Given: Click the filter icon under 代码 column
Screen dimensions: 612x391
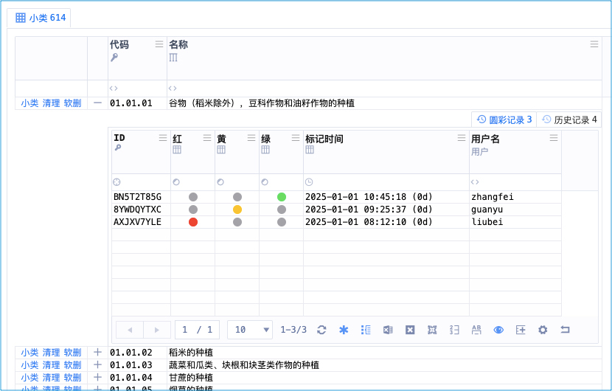Looking at the screenshot, I should [x=114, y=89].
